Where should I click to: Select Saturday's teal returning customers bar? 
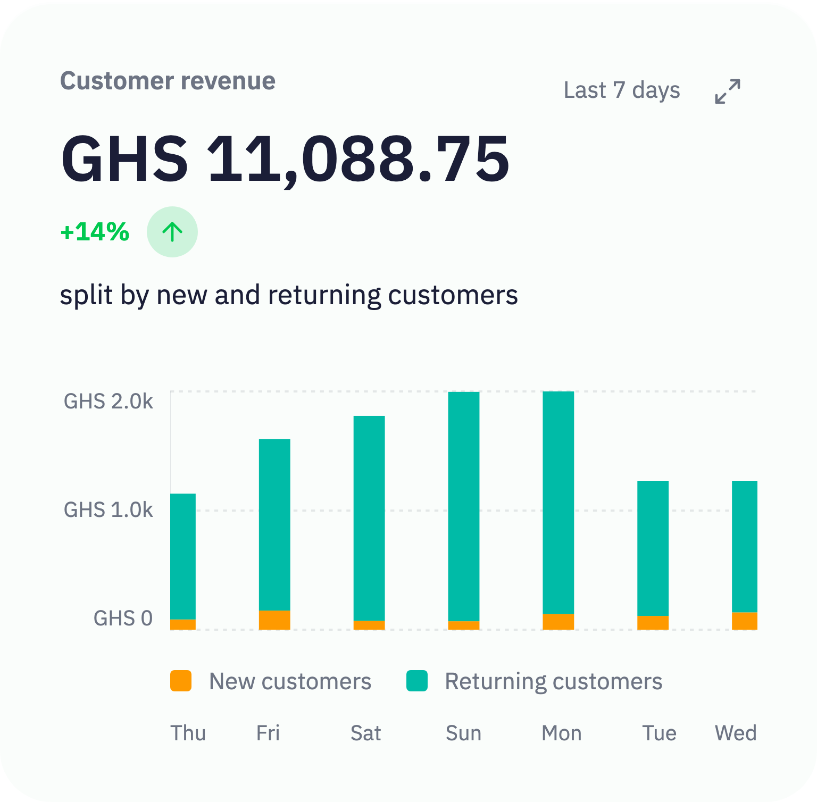369,518
